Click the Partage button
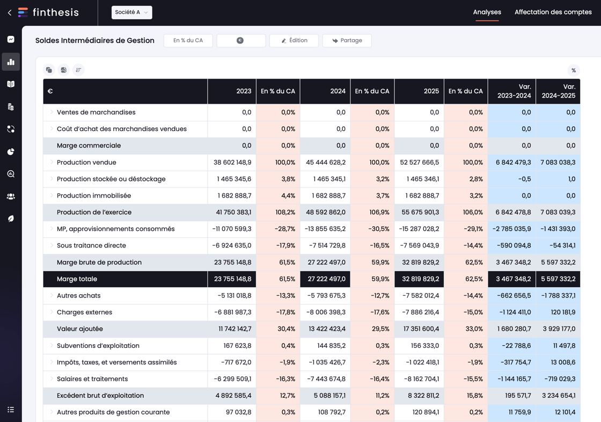 tap(347, 40)
